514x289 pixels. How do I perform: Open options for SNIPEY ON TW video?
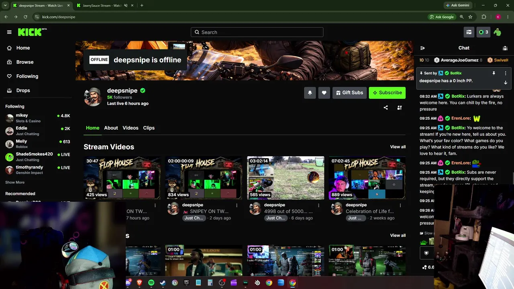point(237,205)
